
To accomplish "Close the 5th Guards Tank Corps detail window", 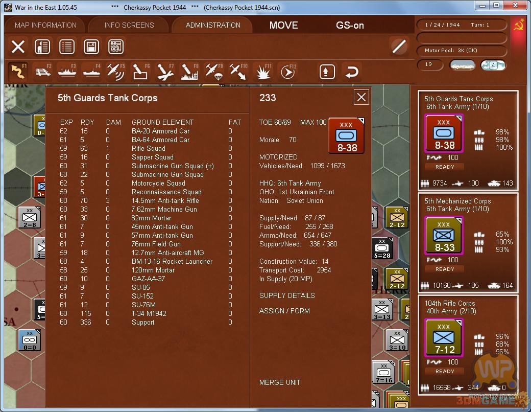I will click(x=361, y=97).
